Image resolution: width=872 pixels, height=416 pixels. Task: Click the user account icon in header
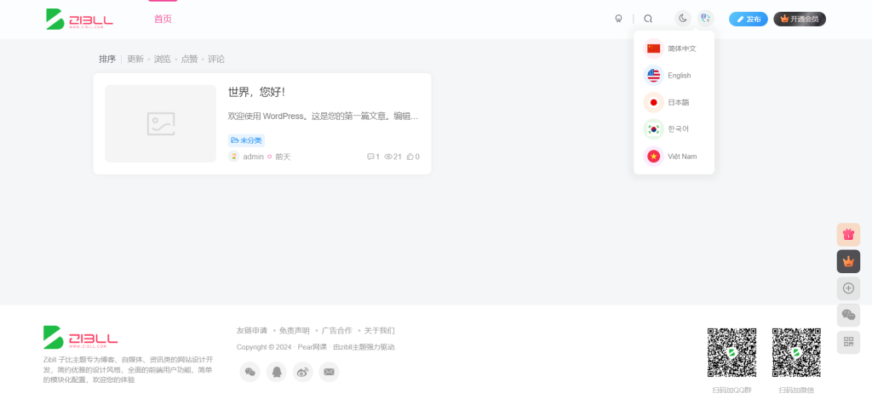618,19
